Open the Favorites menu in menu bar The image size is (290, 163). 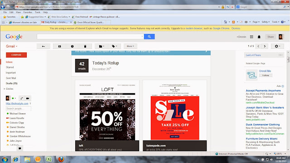(28, 12)
